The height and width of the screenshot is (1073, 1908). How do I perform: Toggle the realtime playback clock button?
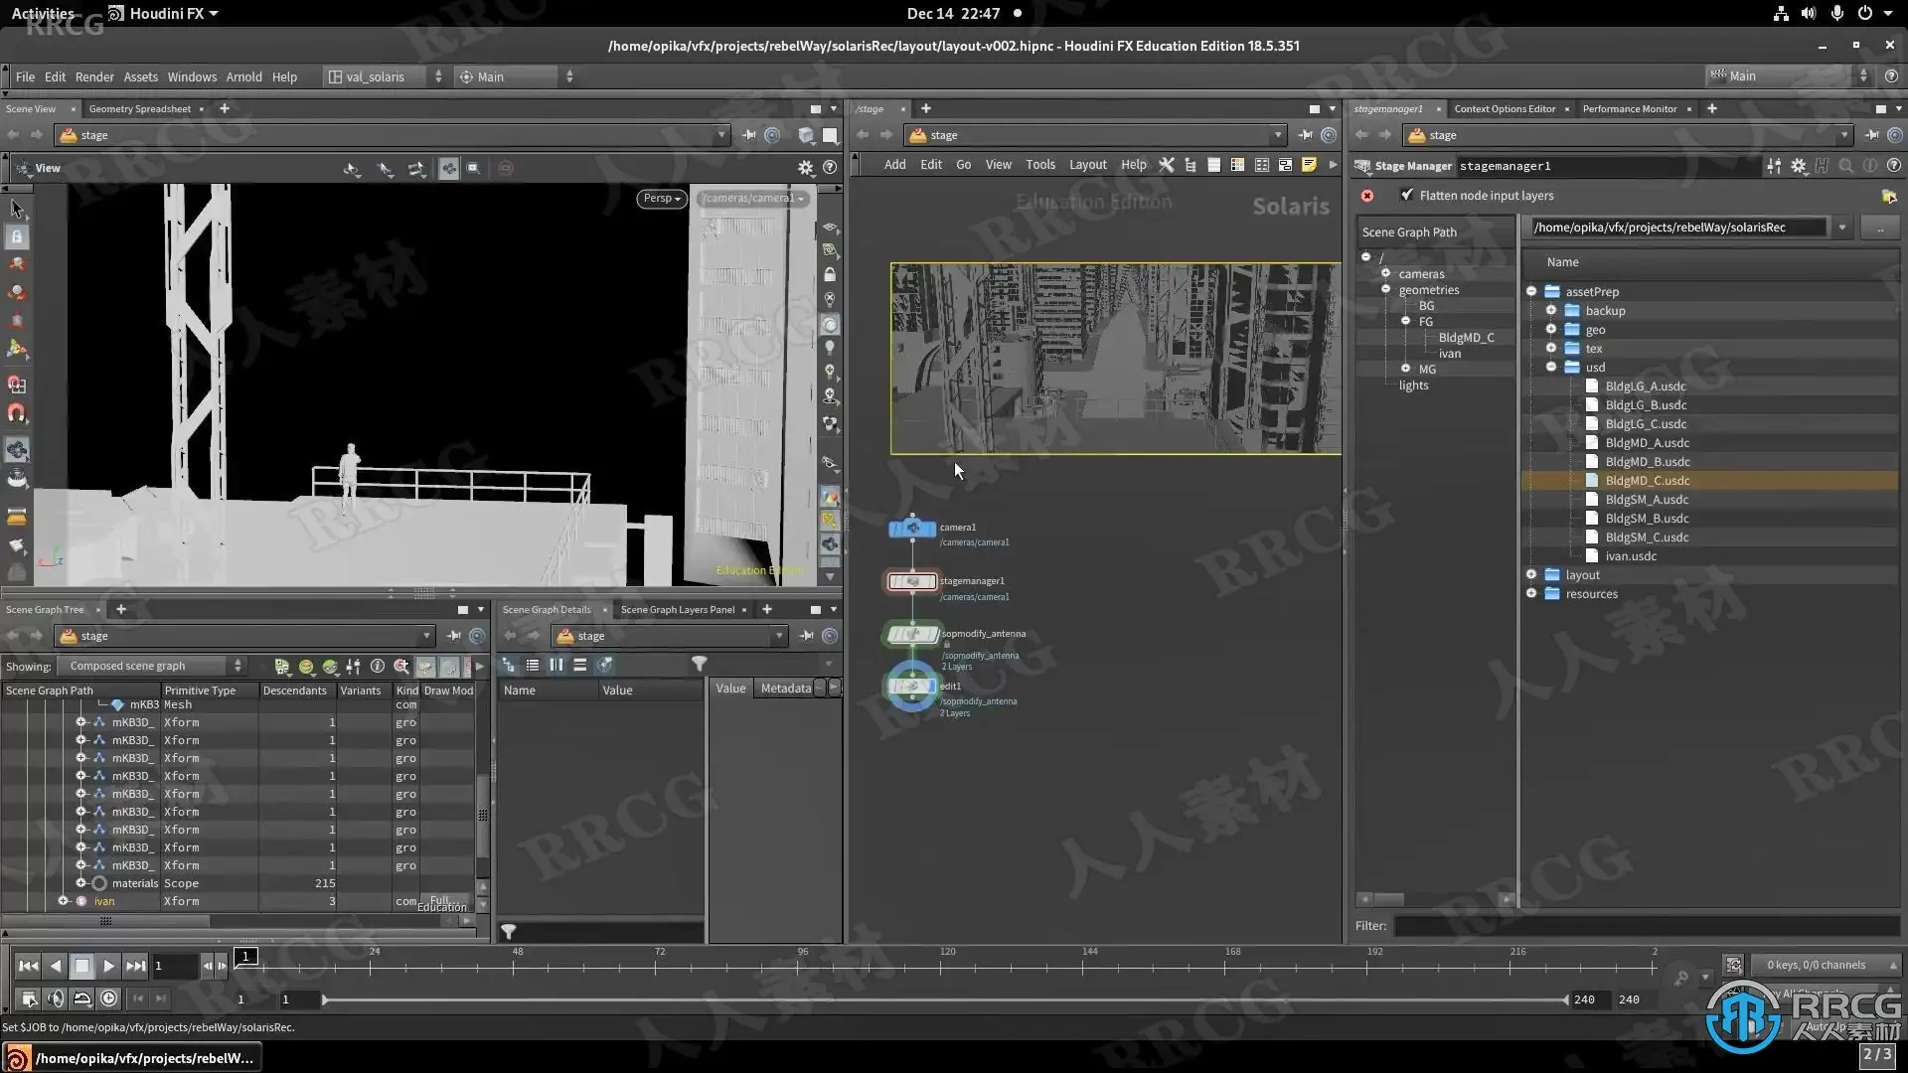(108, 998)
